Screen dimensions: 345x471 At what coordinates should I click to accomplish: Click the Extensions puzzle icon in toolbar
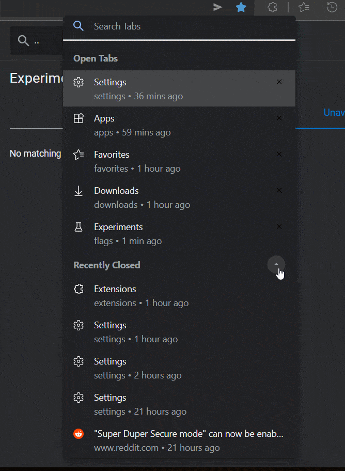pyautogui.click(x=272, y=7)
